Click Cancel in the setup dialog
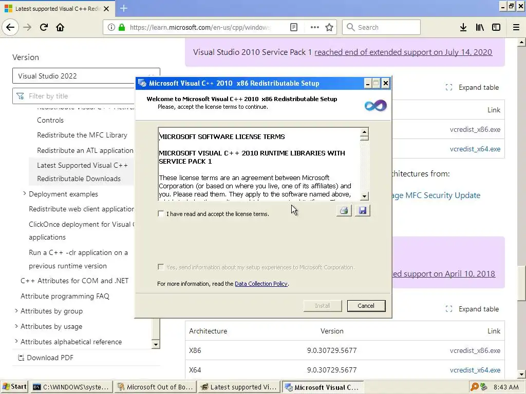The width and height of the screenshot is (526, 394). (x=366, y=306)
